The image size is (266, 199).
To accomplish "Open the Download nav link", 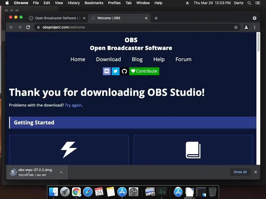I will click(x=108, y=59).
